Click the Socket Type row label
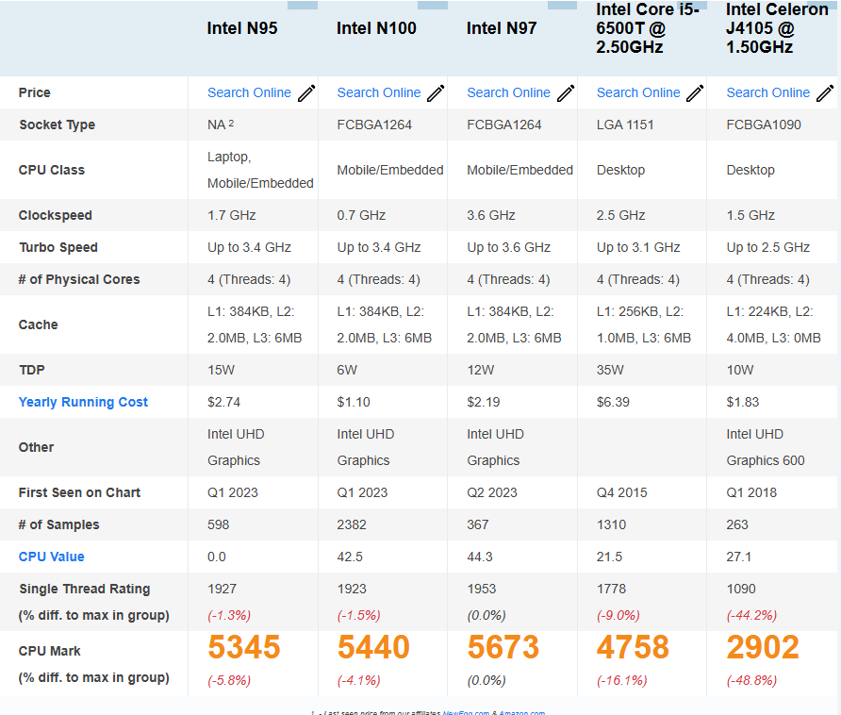This screenshot has width=841, height=715. (x=57, y=125)
